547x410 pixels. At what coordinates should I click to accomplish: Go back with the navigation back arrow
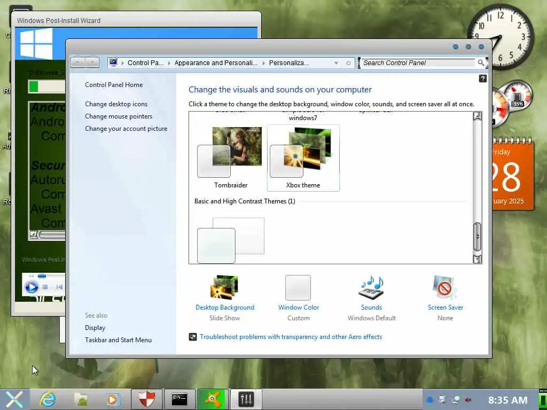[77, 62]
